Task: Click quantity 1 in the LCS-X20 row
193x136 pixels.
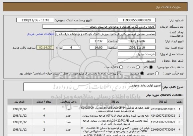Action: click(44, 122)
